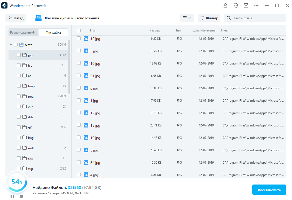
Task: Open the feedback envelope icon
Action: pos(246,5)
